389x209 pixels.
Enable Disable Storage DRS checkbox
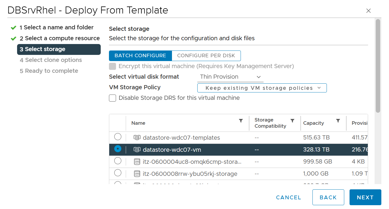click(112, 98)
